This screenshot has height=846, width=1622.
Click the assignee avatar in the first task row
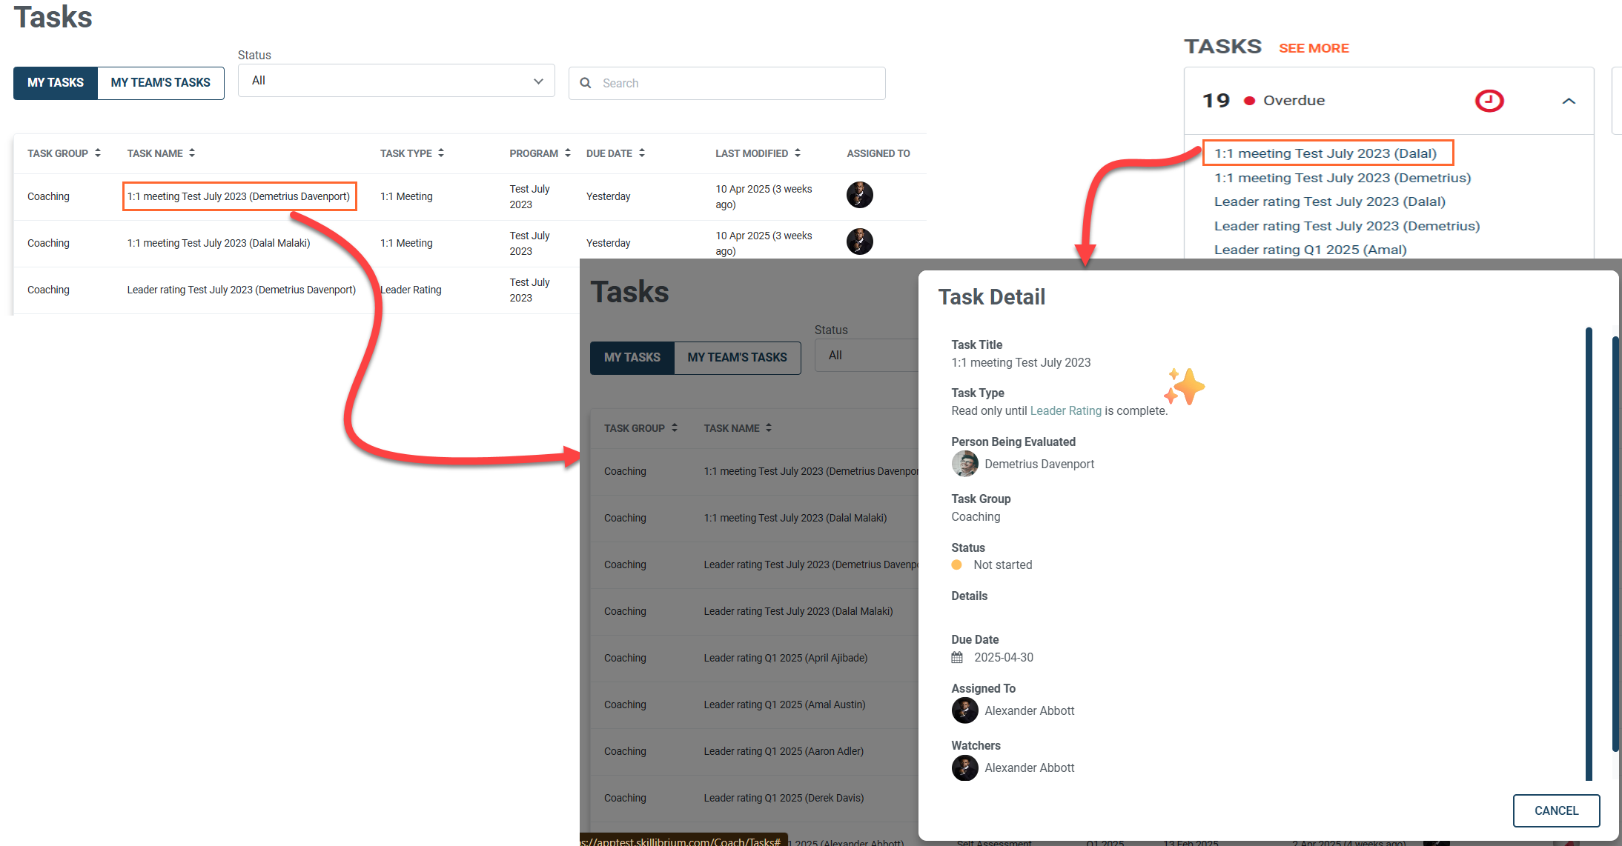(x=859, y=195)
